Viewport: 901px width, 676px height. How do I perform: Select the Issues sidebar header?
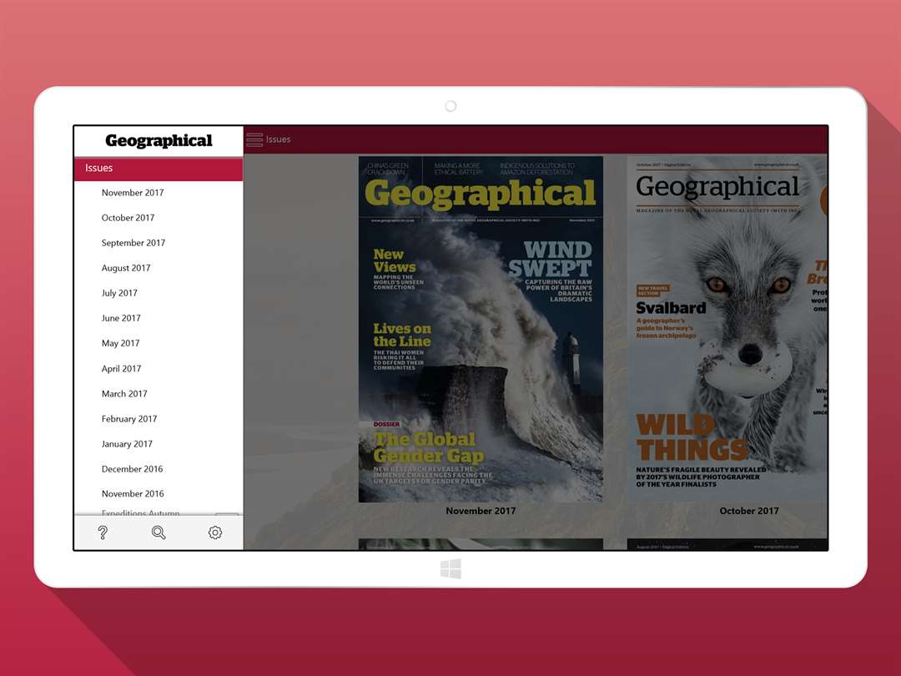coord(159,169)
